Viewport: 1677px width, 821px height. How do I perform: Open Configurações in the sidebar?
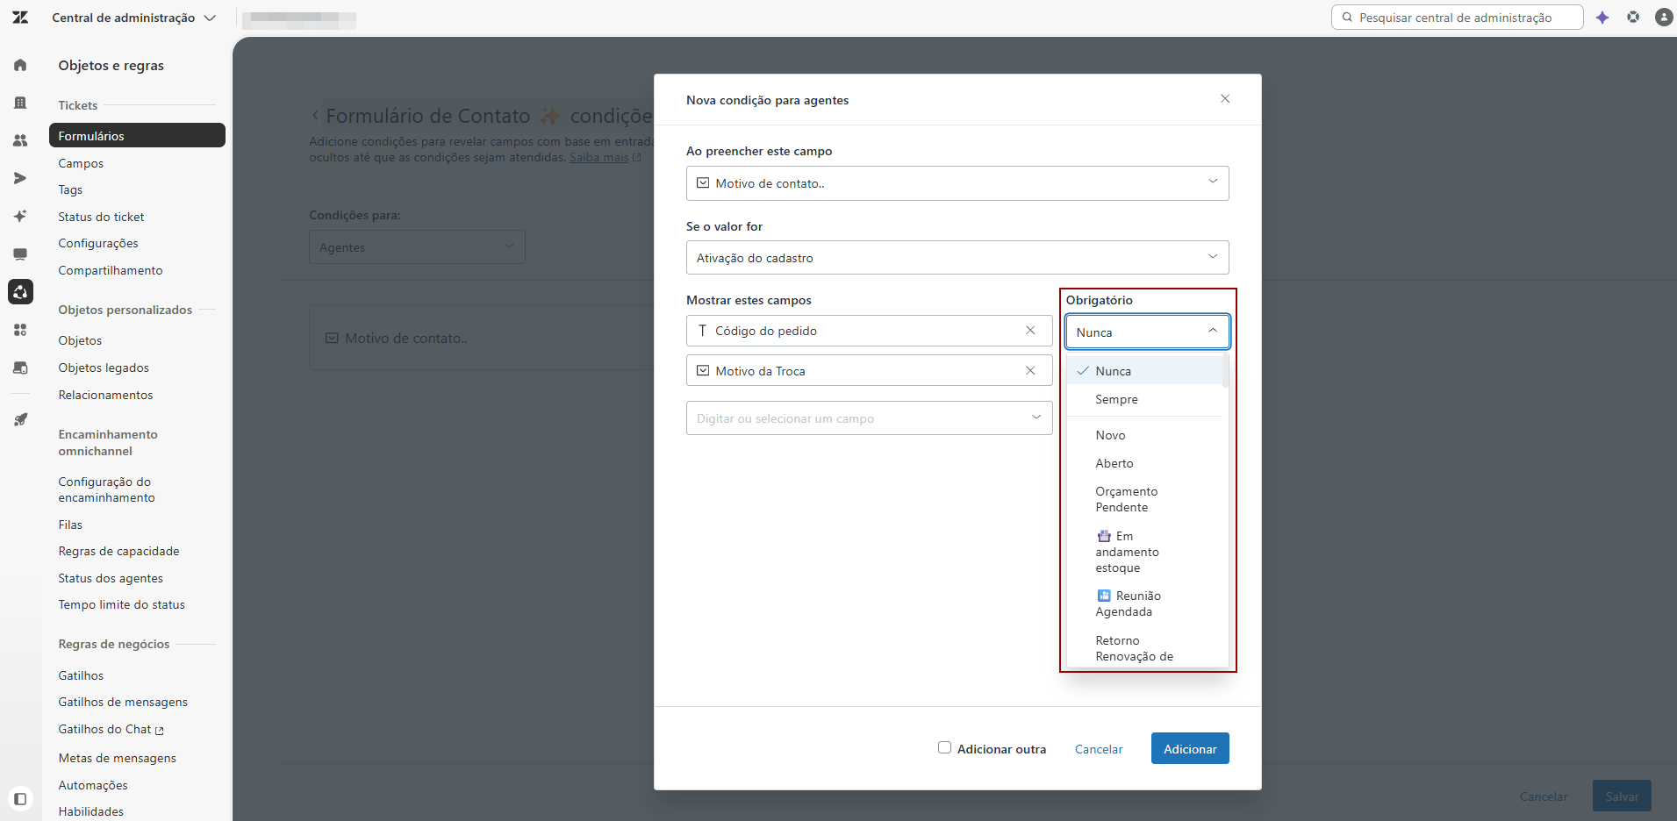[98, 243]
